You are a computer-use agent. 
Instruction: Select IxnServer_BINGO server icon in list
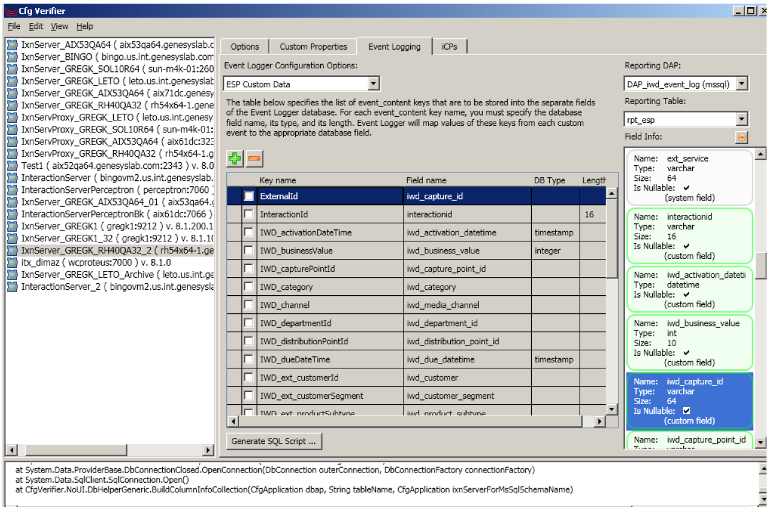[12, 56]
